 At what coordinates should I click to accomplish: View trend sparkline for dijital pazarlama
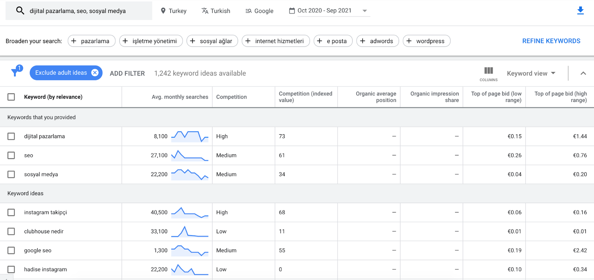tap(190, 136)
